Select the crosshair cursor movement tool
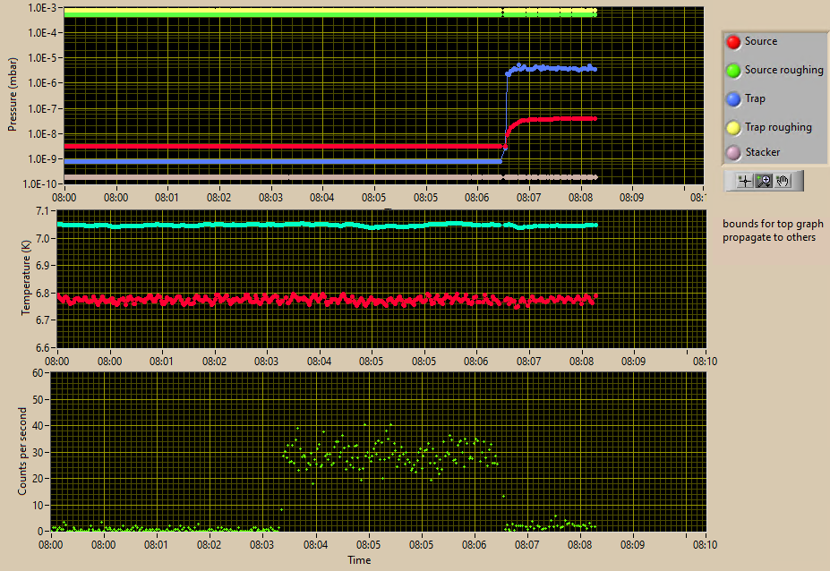Image resolution: width=830 pixels, height=571 pixels. point(745,182)
